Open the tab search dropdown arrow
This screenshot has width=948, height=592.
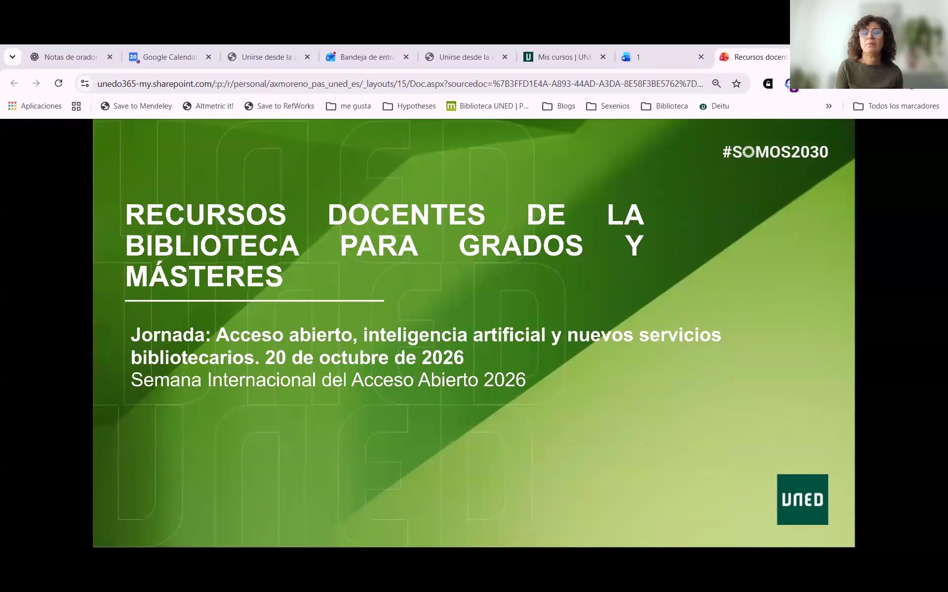(12, 57)
